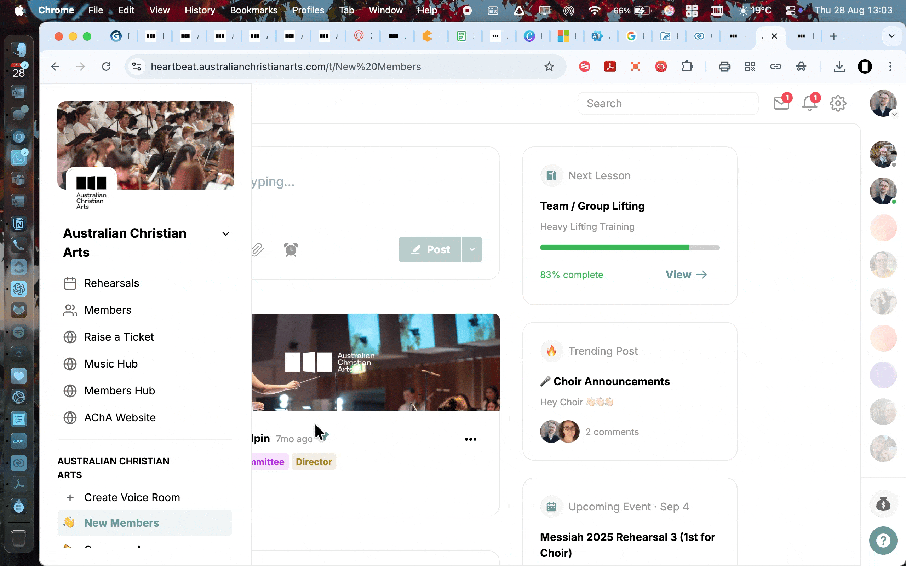Screen dimensions: 906x566
Task: Open the Chrome File menu
Action: pos(96,10)
